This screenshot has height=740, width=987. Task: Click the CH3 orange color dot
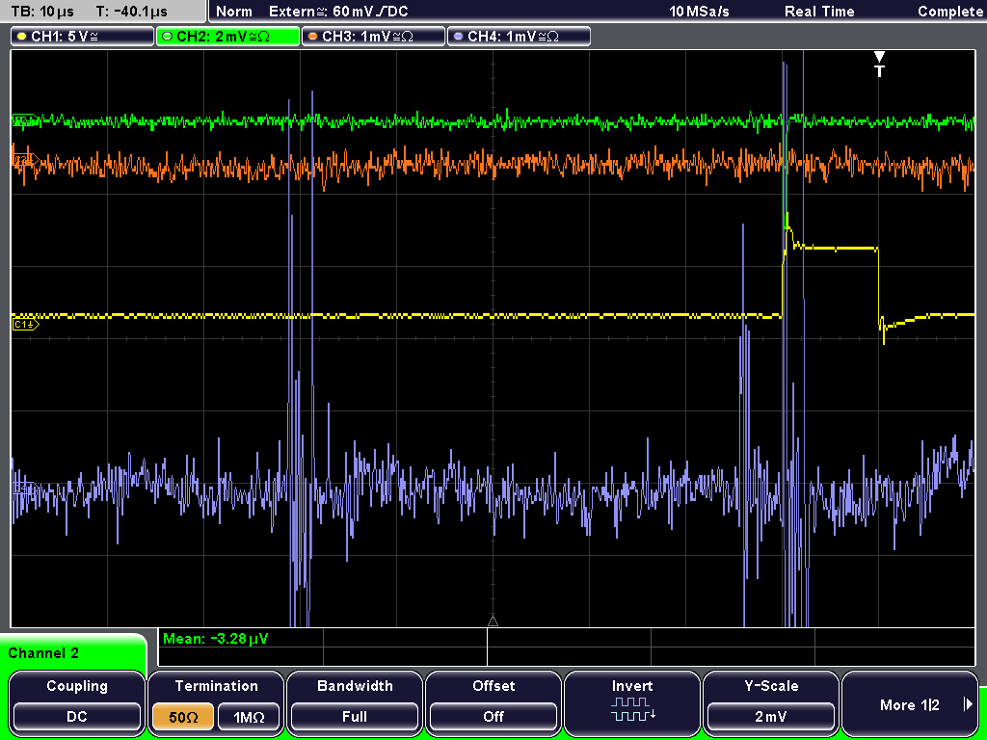click(313, 37)
